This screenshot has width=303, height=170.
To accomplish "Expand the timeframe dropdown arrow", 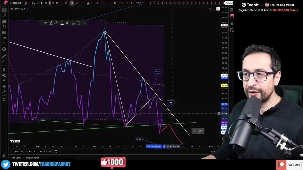I will (x=61, y=3).
